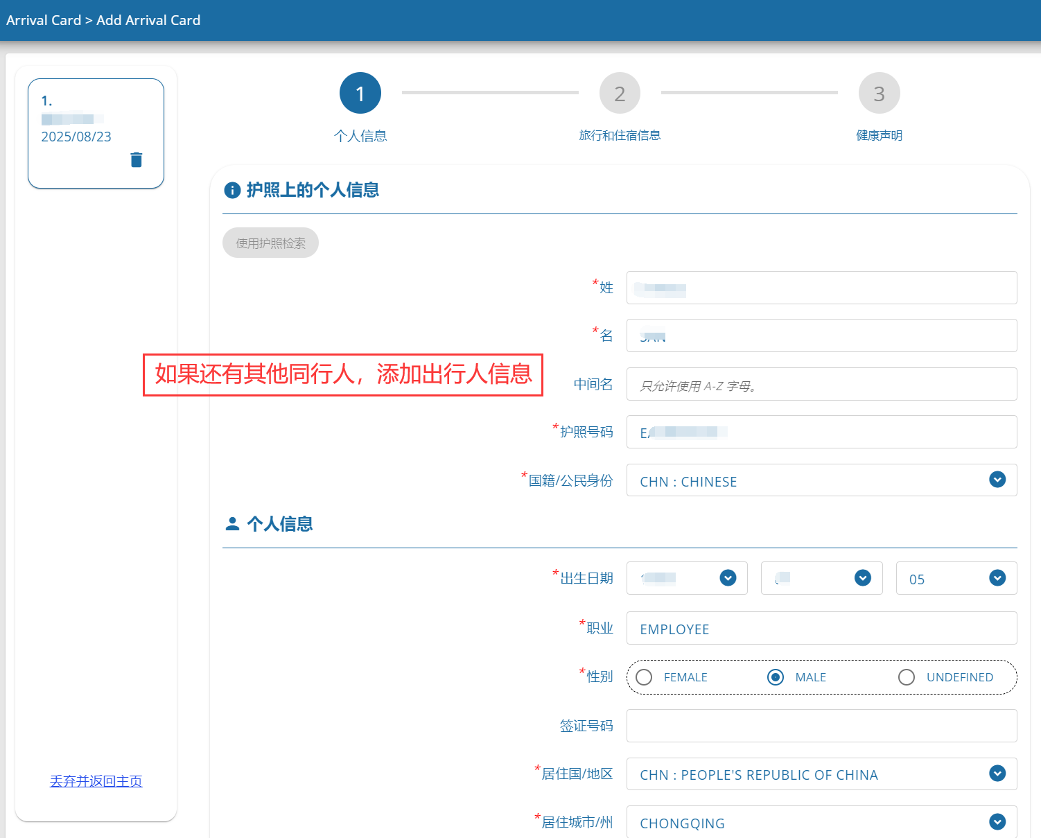Viewport: 1041px width, 838px height.
Task: Open the 国籍/公民身份 nationality dropdown
Action: (x=997, y=480)
